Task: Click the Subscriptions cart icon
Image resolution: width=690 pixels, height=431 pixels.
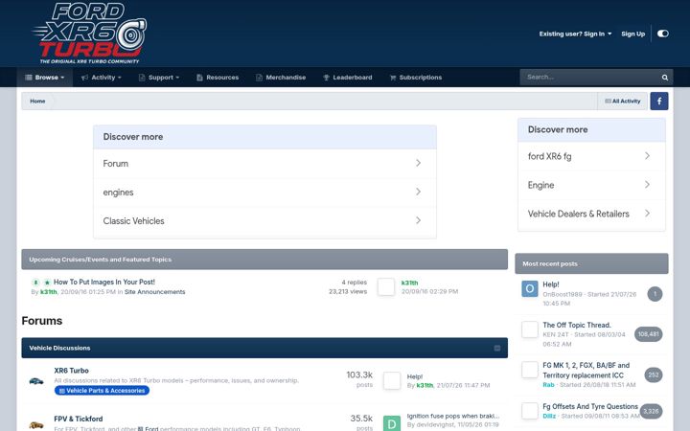Action: 393,78
